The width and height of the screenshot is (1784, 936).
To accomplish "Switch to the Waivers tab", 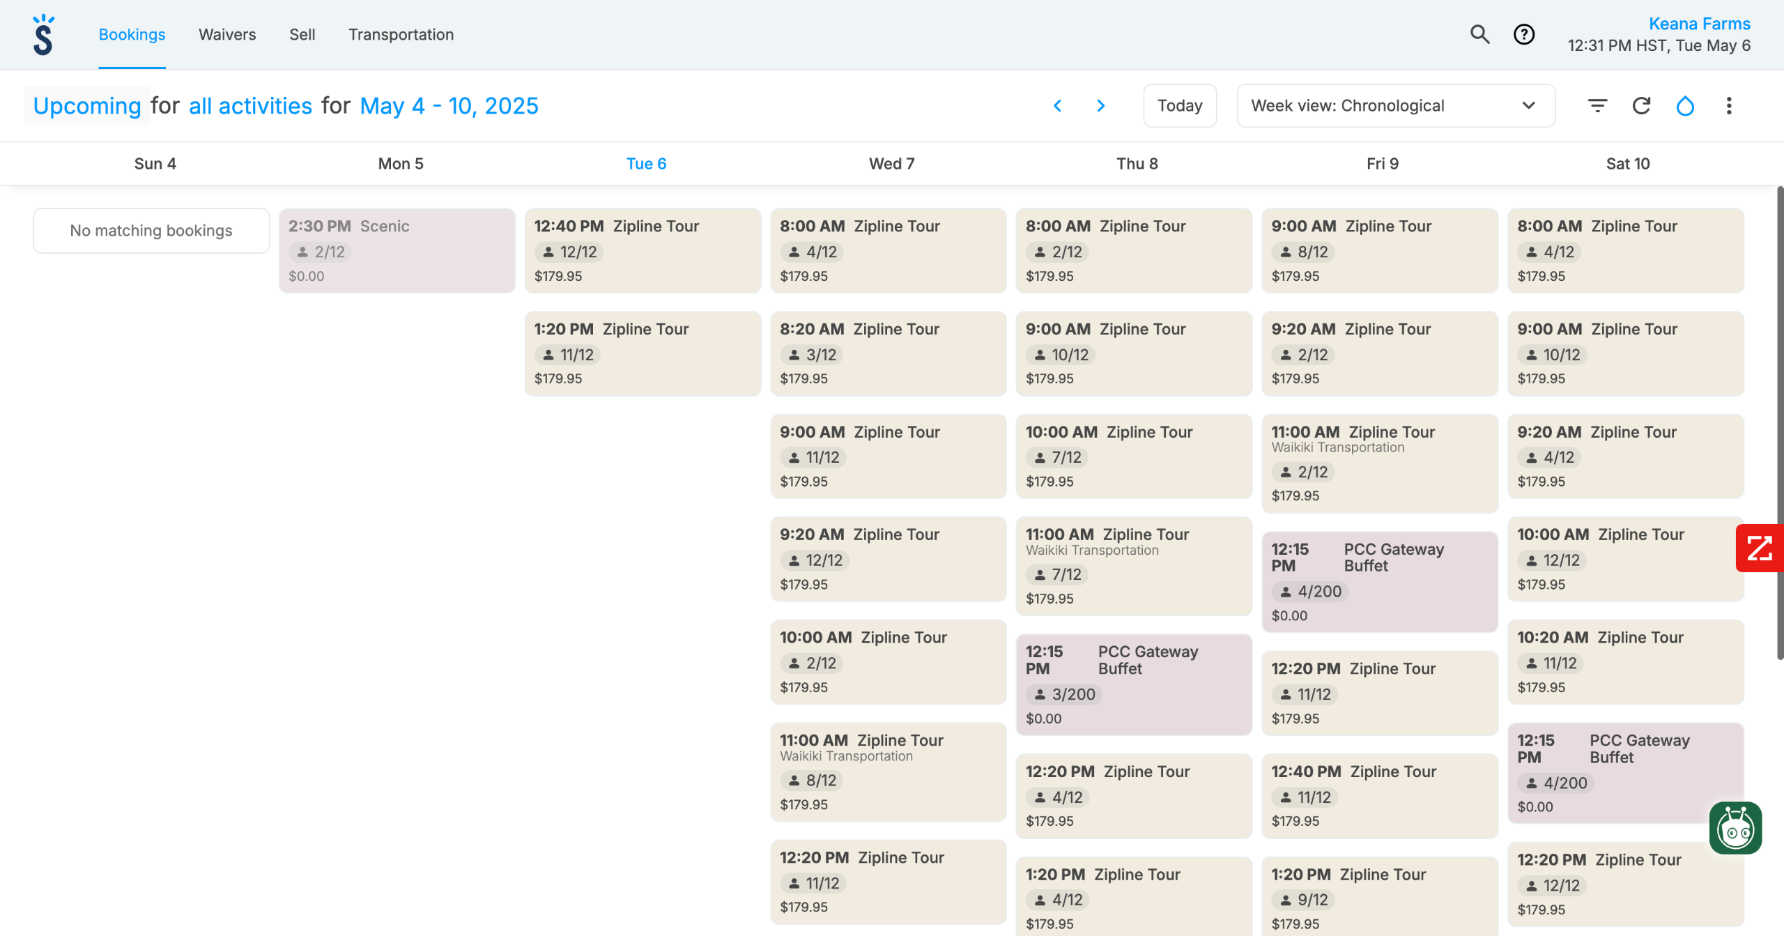I will (x=227, y=35).
